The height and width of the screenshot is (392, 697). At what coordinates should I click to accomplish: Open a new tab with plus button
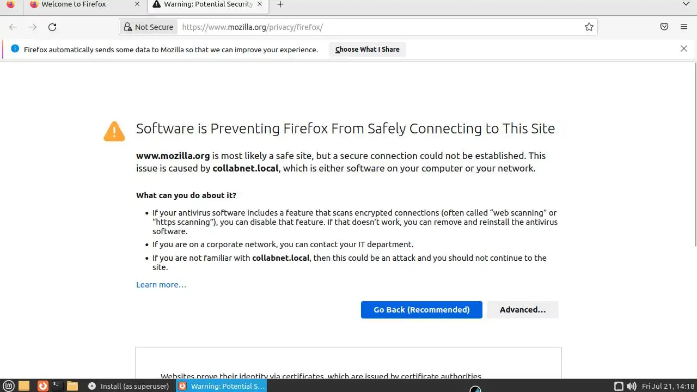[280, 4]
